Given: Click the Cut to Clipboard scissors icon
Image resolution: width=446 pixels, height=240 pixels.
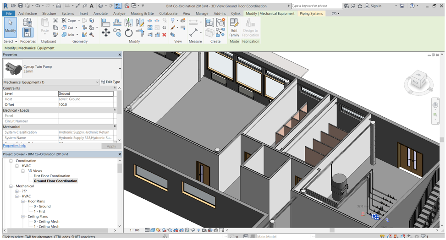Looking at the screenshot, I should click(x=55, y=21).
